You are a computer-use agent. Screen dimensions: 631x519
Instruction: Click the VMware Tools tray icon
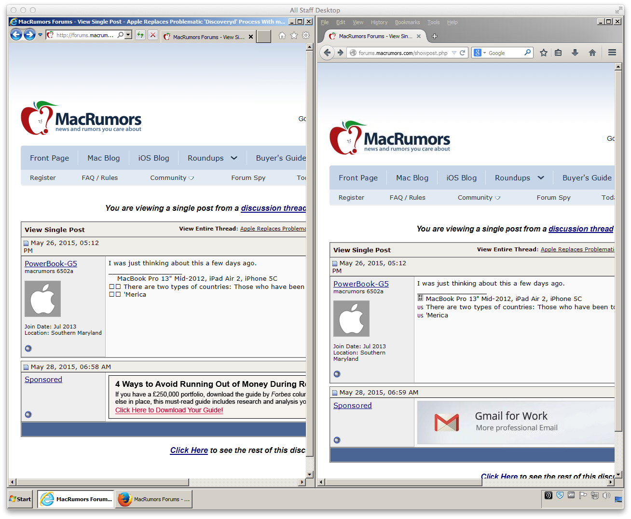[x=571, y=495]
